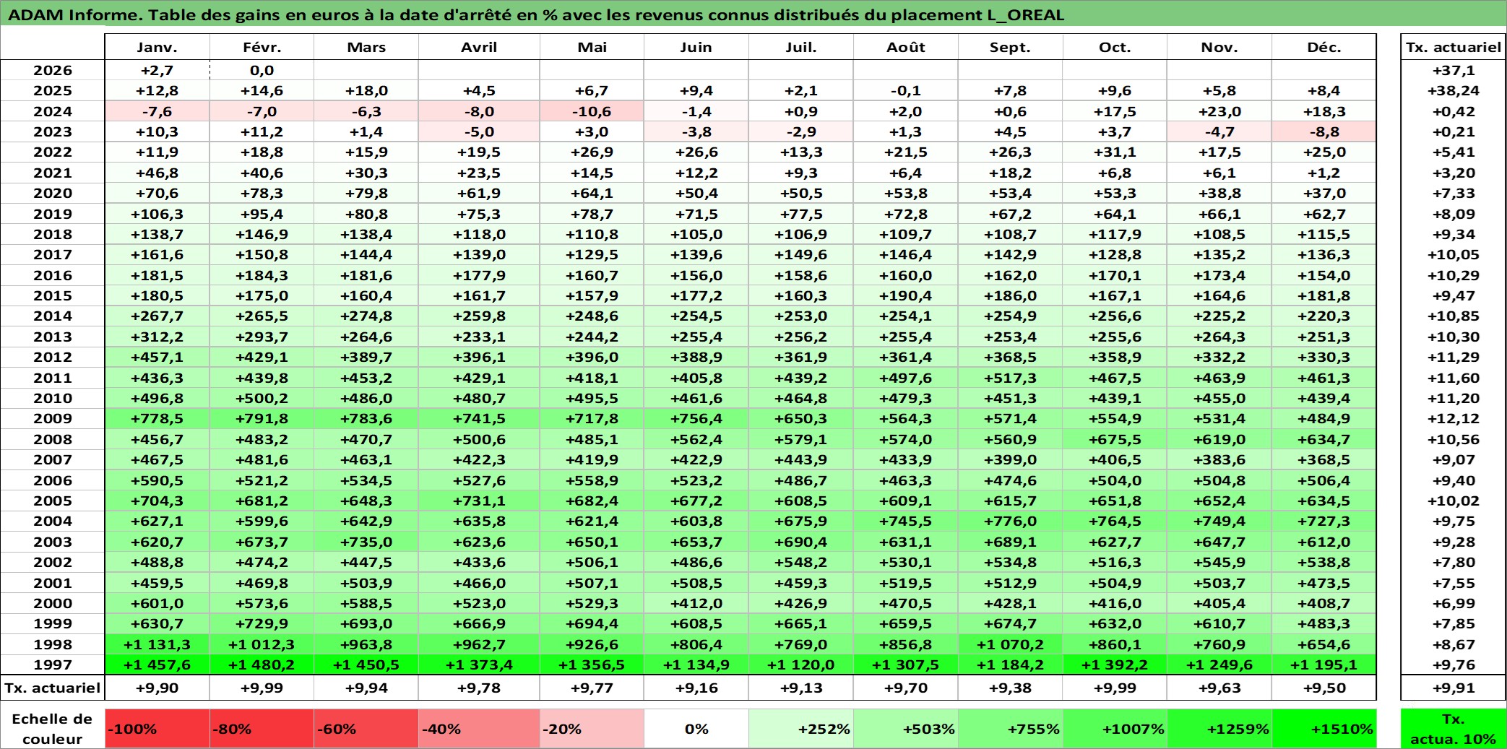Viewport: 1507px width, 749px height.
Task: Select the +503% green swatch
Action: [906, 729]
